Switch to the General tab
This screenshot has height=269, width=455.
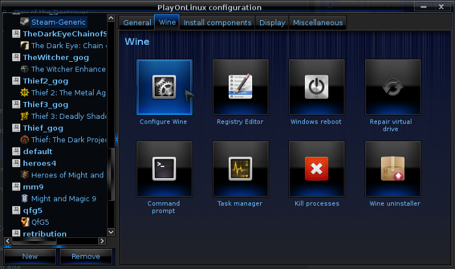click(x=137, y=23)
